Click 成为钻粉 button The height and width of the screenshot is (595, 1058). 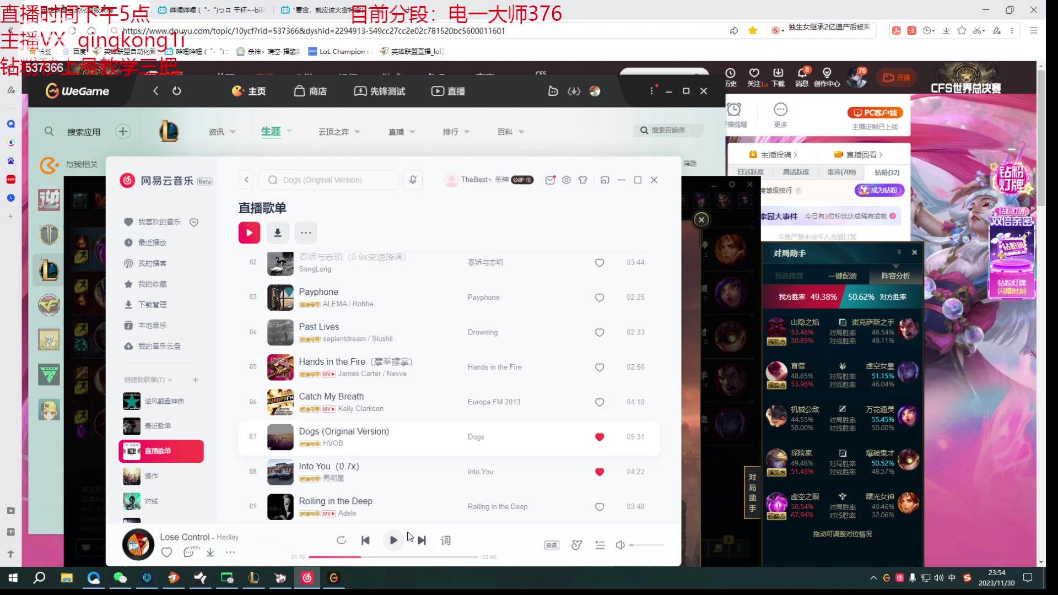[879, 190]
